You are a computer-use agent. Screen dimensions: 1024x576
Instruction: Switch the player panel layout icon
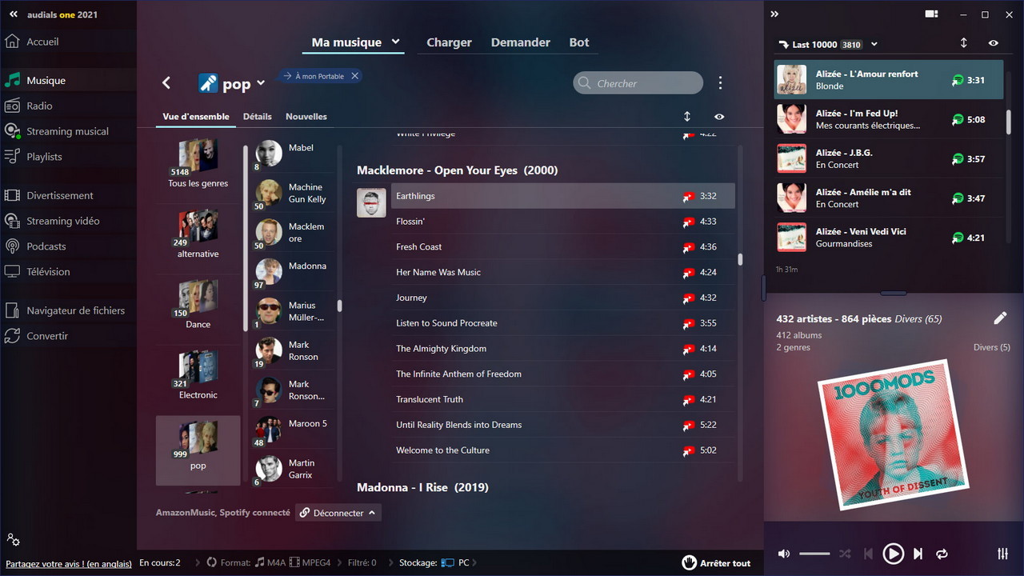(931, 14)
